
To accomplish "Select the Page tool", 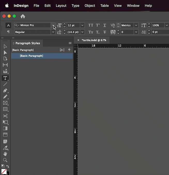I will click(x=5, y=59).
